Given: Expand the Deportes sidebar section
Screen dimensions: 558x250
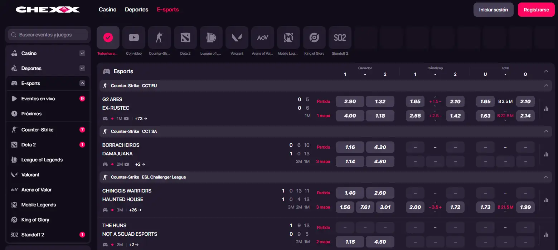Looking at the screenshot, I should coord(82,68).
